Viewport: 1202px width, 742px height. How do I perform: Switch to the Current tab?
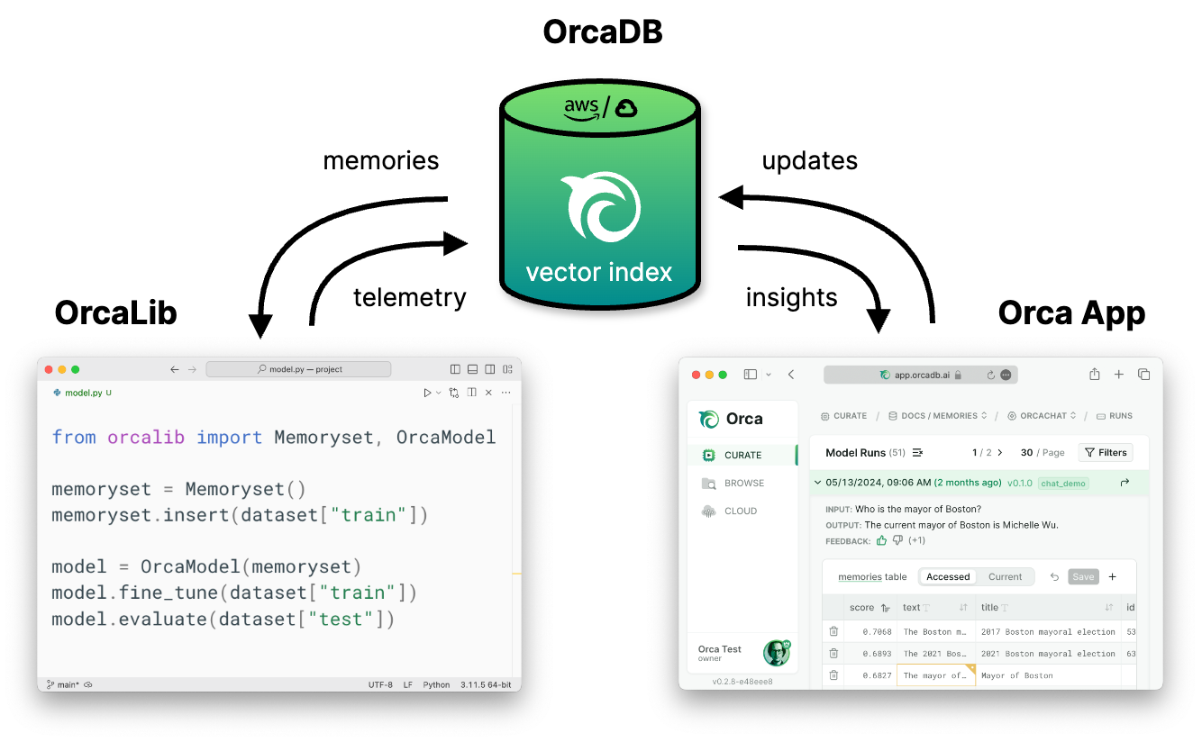pos(1006,577)
